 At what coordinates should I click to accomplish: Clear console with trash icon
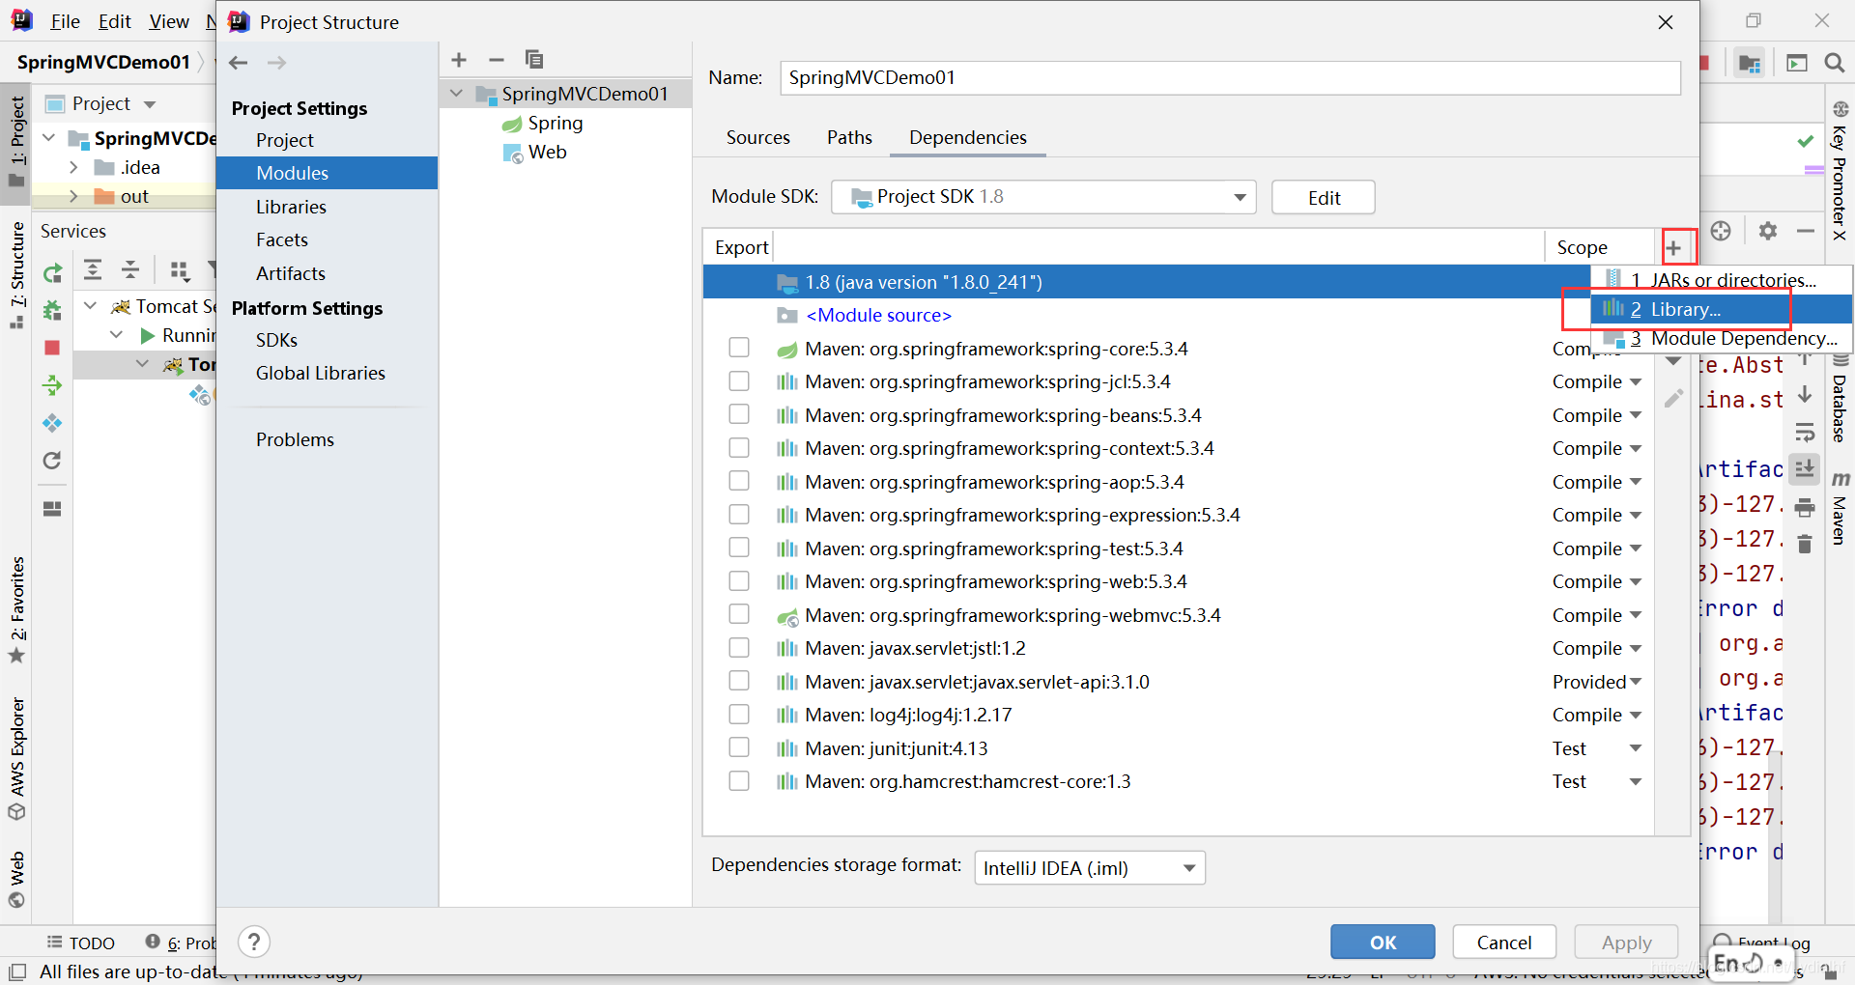pos(1804,544)
